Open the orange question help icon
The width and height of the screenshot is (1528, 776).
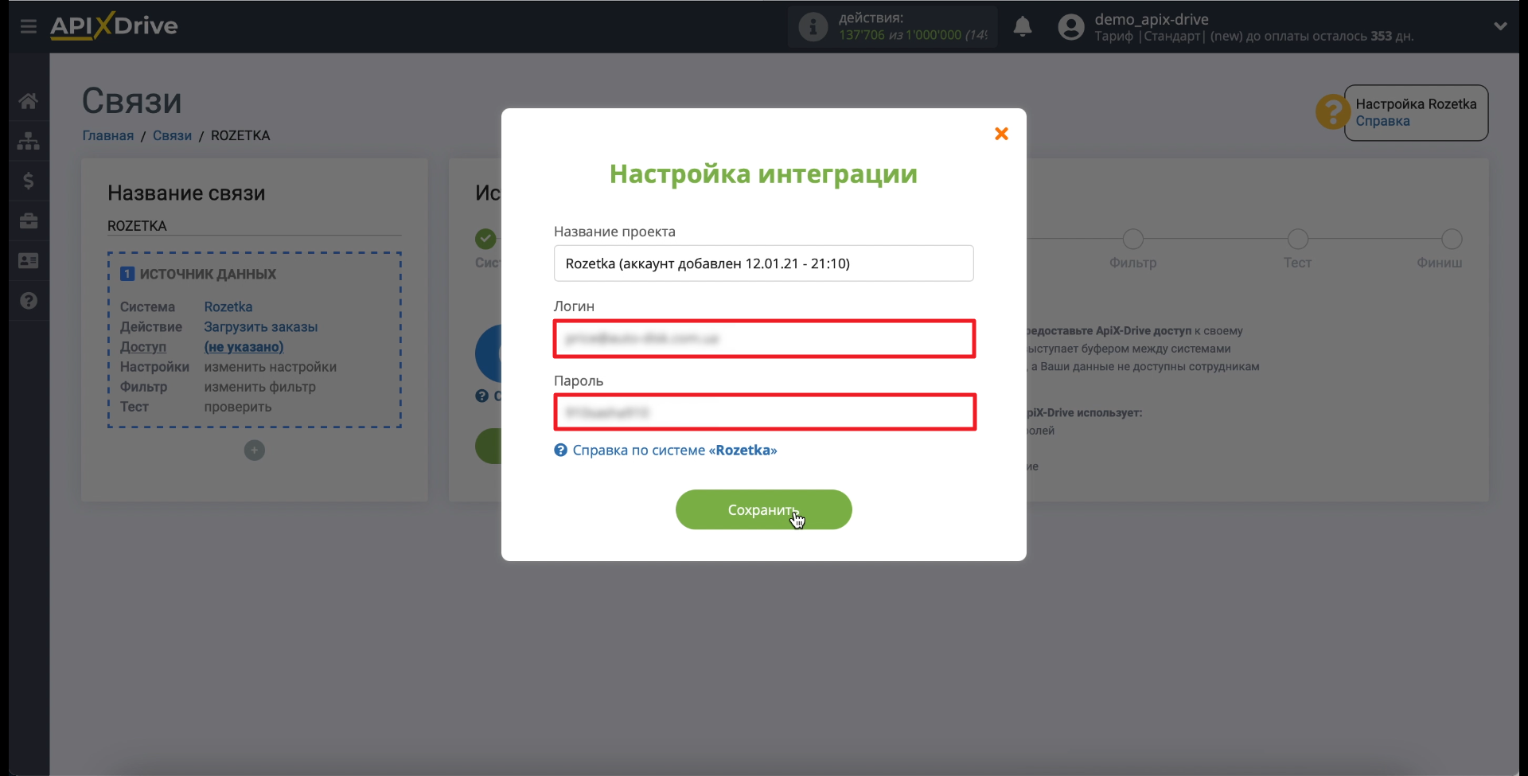[1331, 112]
